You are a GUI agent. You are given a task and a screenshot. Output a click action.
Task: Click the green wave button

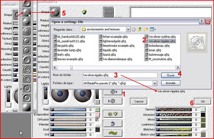click(x=111, y=133)
